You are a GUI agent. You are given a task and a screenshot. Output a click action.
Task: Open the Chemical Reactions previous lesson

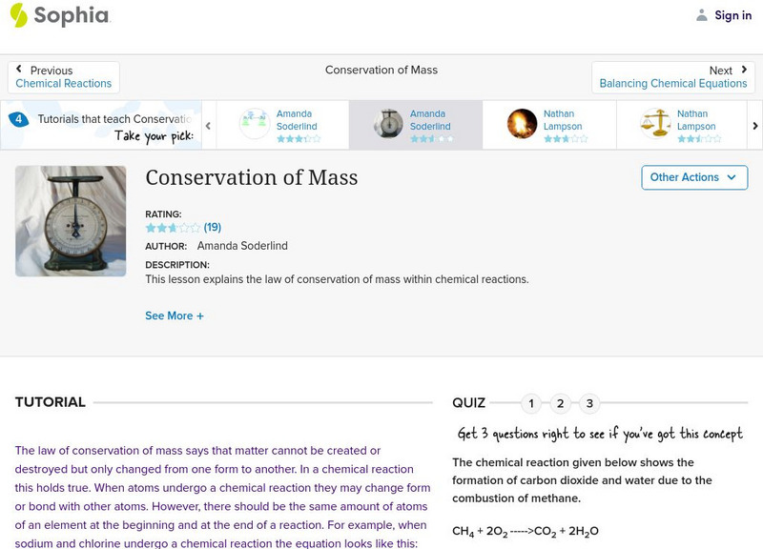pos(63,83)
